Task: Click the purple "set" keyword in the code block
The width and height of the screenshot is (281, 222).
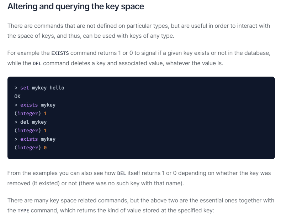Action: click(25, 88)
